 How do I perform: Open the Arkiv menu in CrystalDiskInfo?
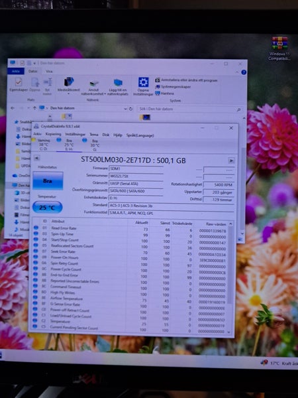click(37, 134)
